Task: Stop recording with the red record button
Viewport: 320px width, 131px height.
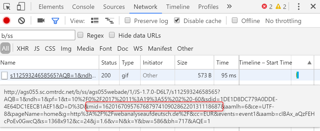Action: click(x=7, y=21)
